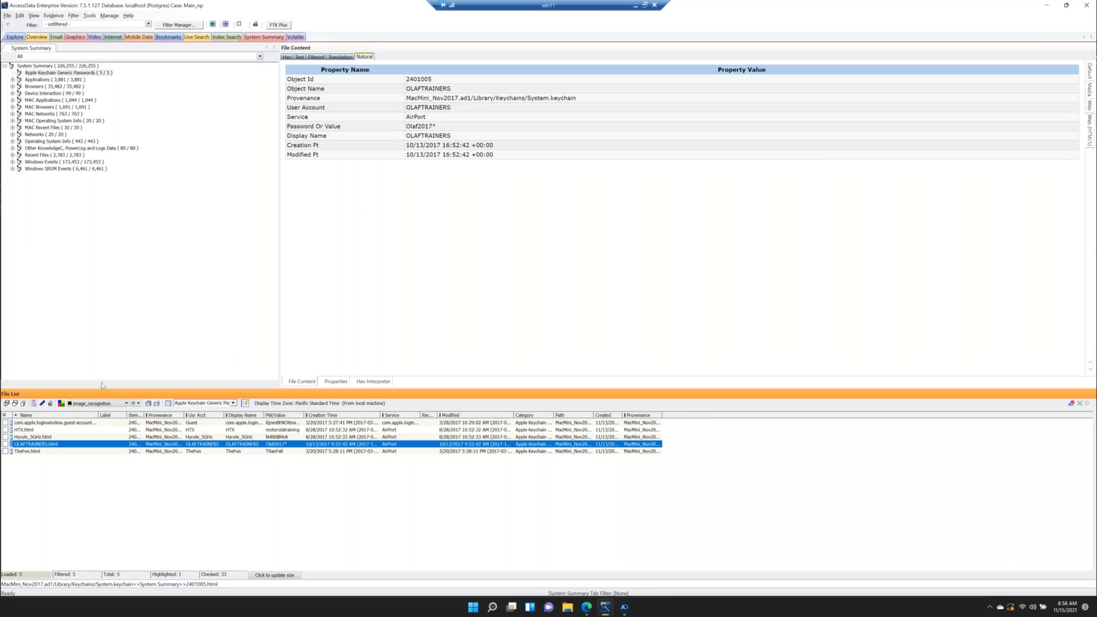Open the column settings icon beside the column template dropdown
The height and width of the screenshot is (617, 1097).
tap(168, 403)
